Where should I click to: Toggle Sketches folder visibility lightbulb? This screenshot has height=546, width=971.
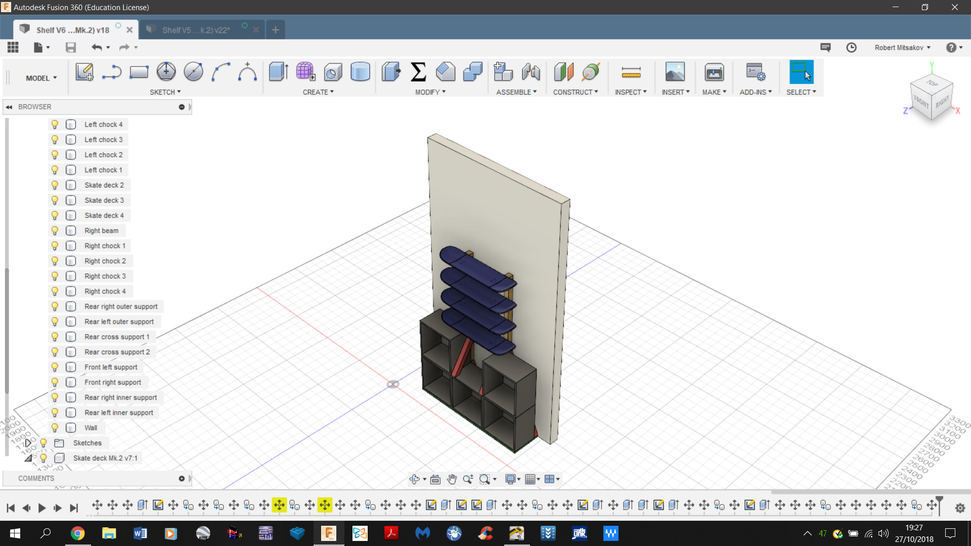coord(43,443)
